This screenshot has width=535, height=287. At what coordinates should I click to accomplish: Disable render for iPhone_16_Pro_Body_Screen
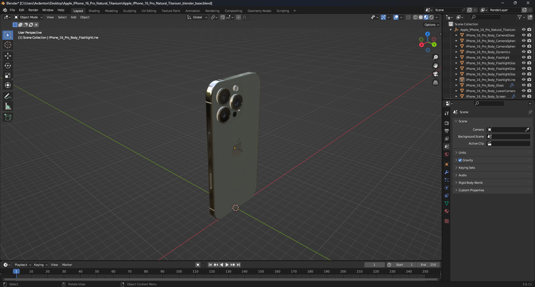[529, 97]
